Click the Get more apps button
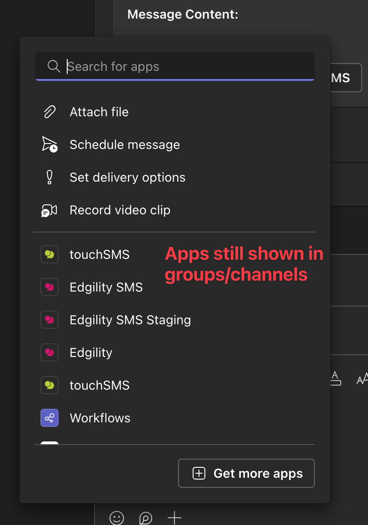 coord(246,473)
